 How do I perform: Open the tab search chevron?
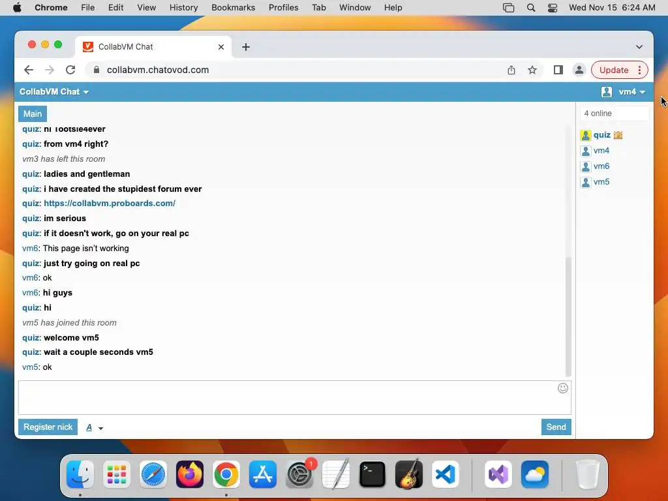tap(639, 47)
